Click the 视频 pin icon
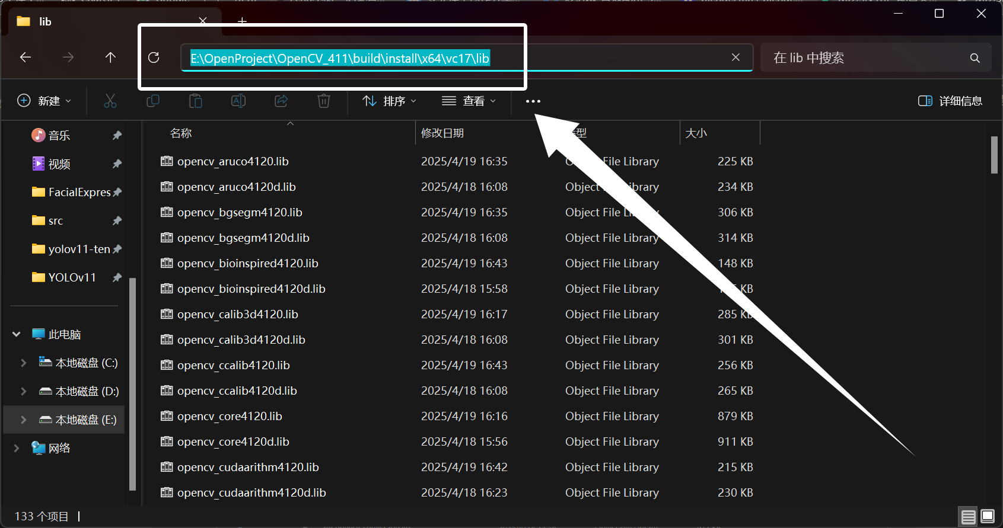The width and height of the screenshot is (1003, 528). pyautogui.click(x=117, y=164)
